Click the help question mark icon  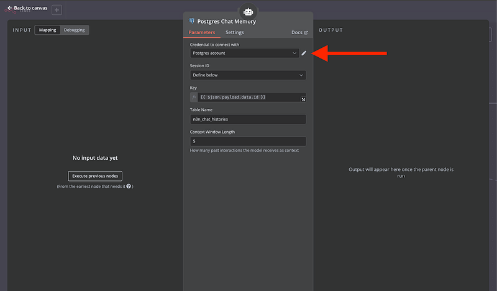coord(129,186)
